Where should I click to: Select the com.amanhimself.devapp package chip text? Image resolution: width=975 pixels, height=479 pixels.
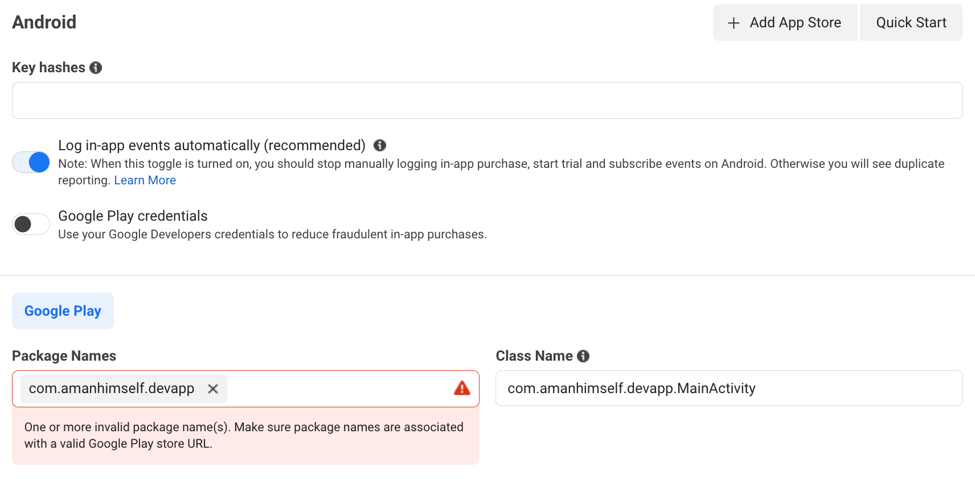[x=112, y=389]
